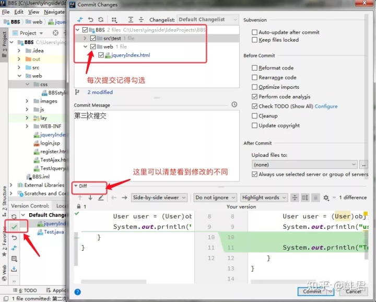The height and width of the screenshot is (302, 376).
Task: Go to next difference down arrow
Action: click(x=90, y=198)
